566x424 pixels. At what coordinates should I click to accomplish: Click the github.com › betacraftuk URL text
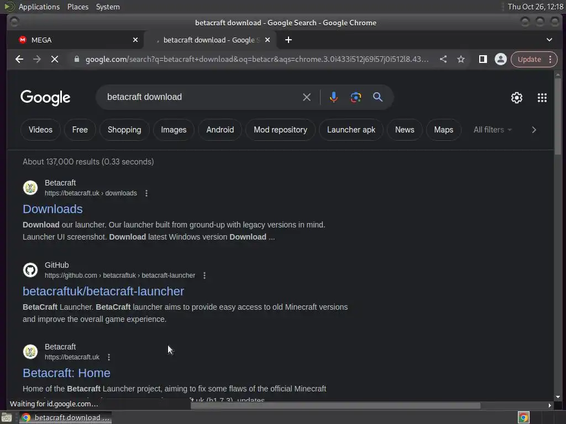click(x=120, y=275)
